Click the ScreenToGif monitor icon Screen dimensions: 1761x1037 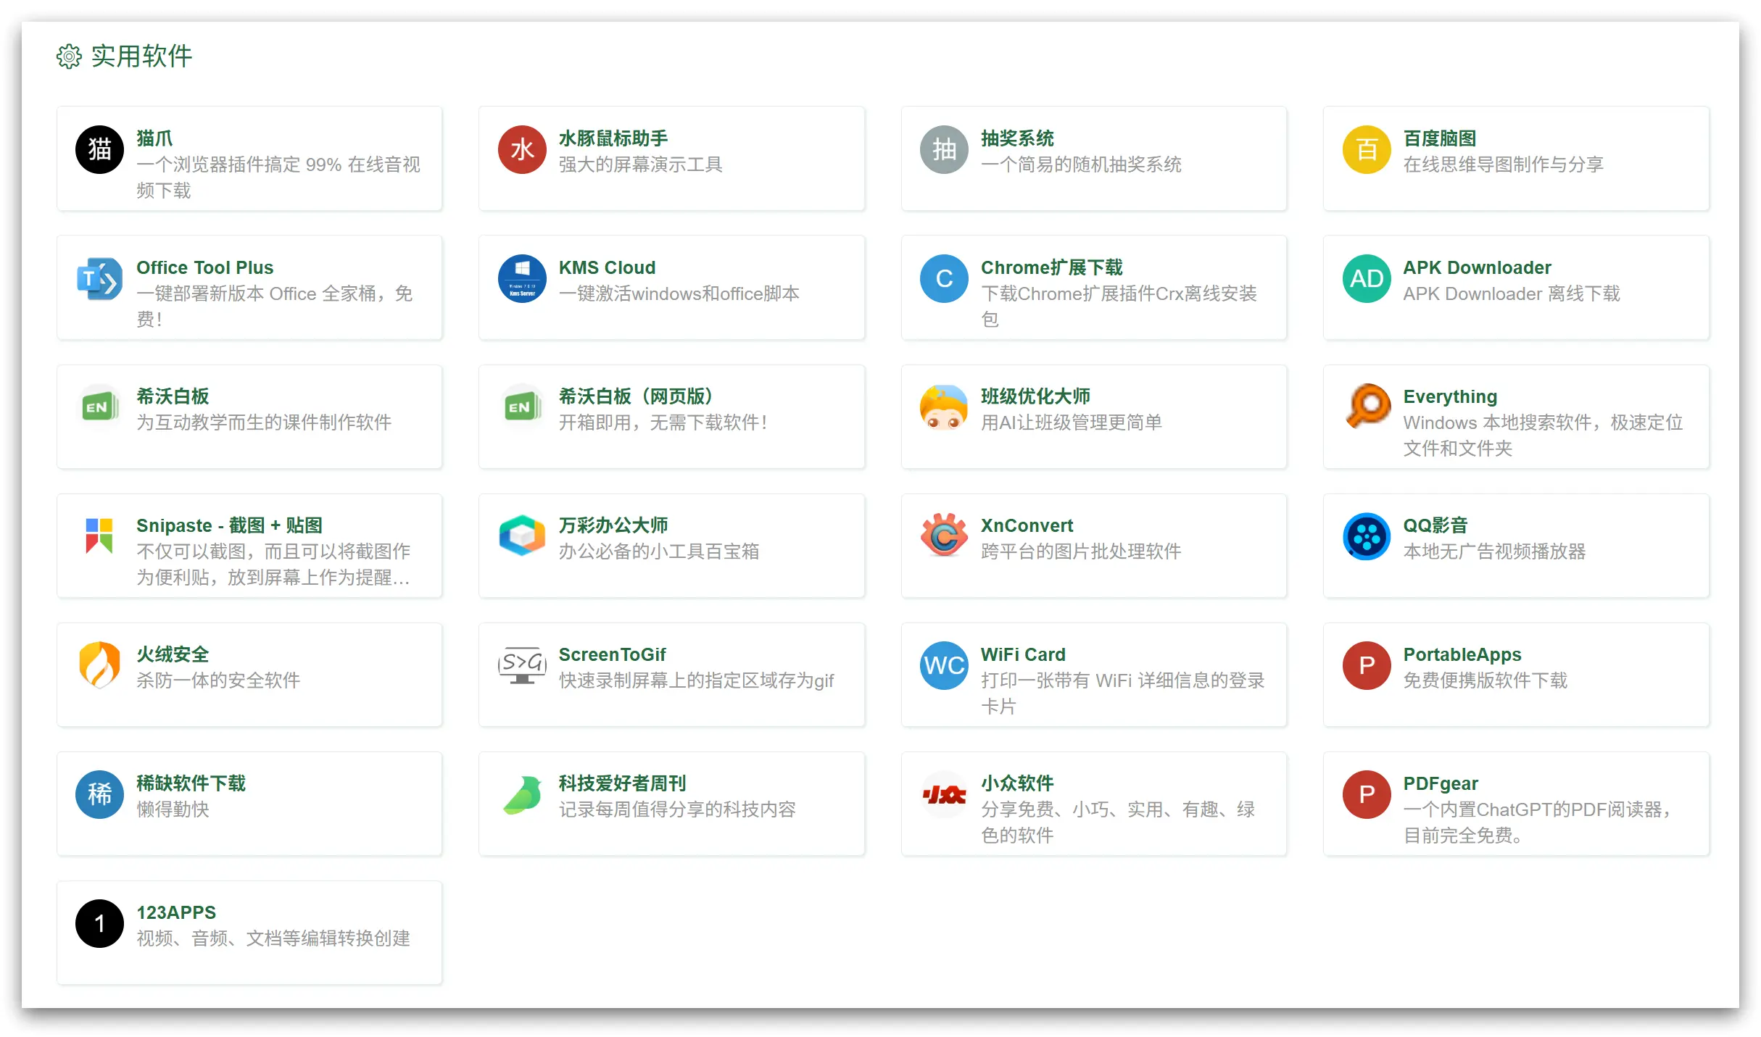[522, 666]
